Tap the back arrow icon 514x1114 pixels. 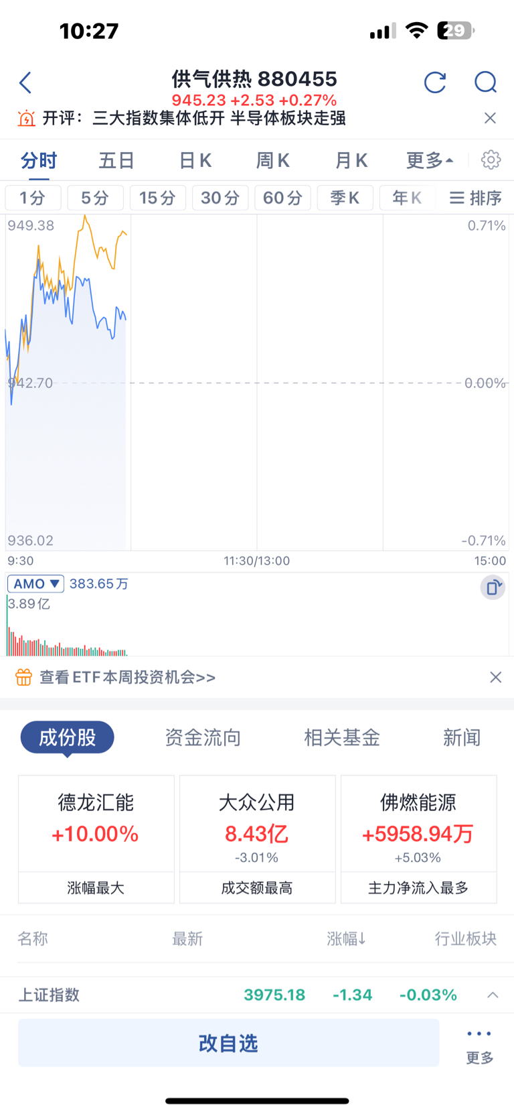click(x=25, y=83)
